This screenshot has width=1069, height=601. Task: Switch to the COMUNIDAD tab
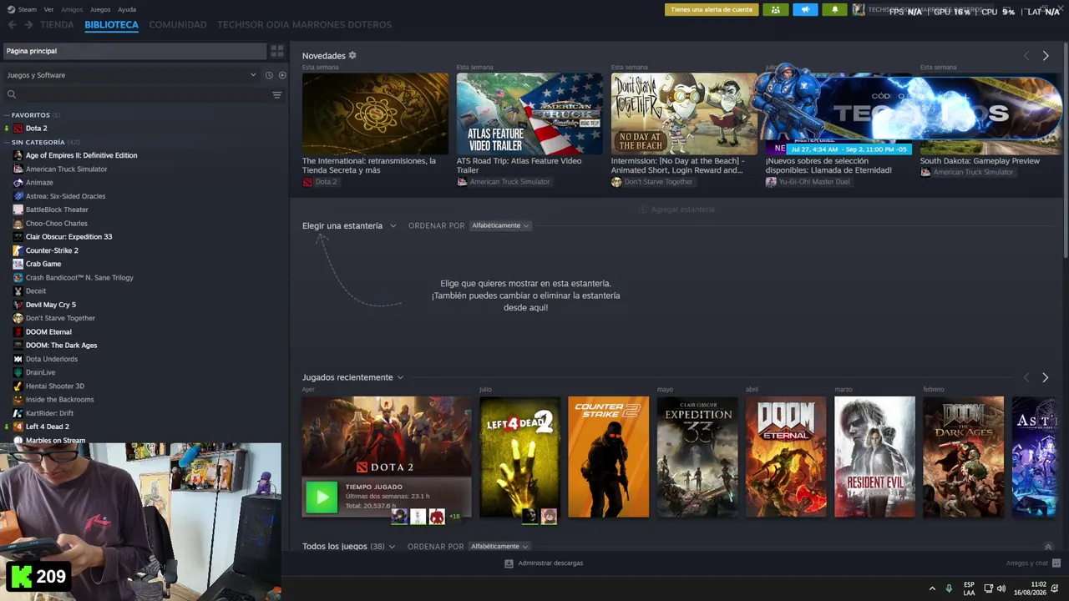pos(178,25)
